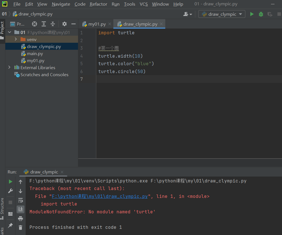Clear the Run console with trash icon

pos(20,228)
